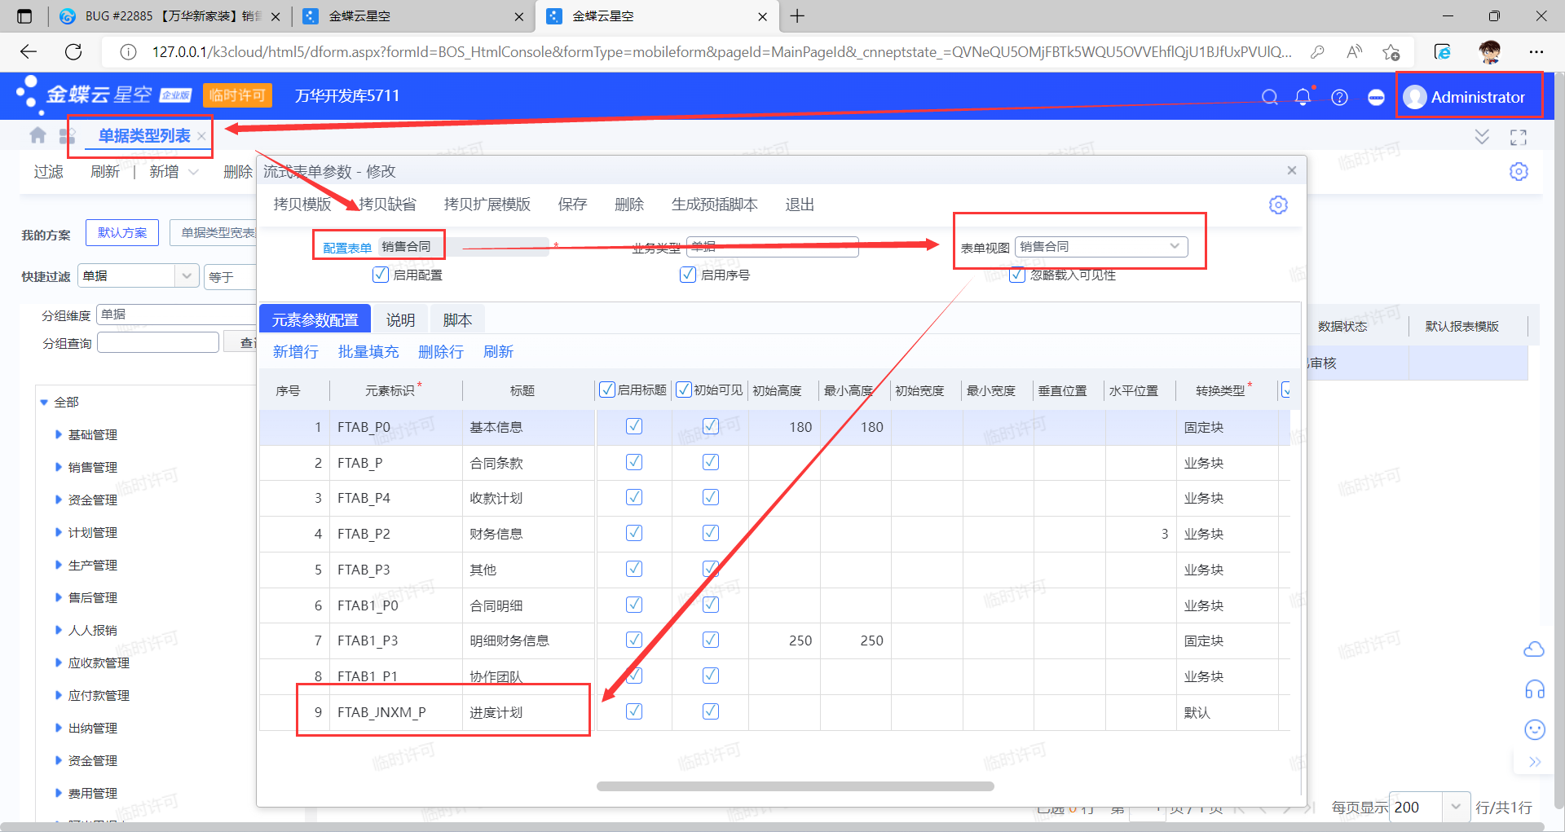Click the smiley feedback icon
This screenshot has height=832, width=1565.
pos(1534,729)
